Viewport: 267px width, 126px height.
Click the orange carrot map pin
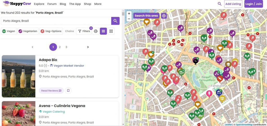[220, 79]
